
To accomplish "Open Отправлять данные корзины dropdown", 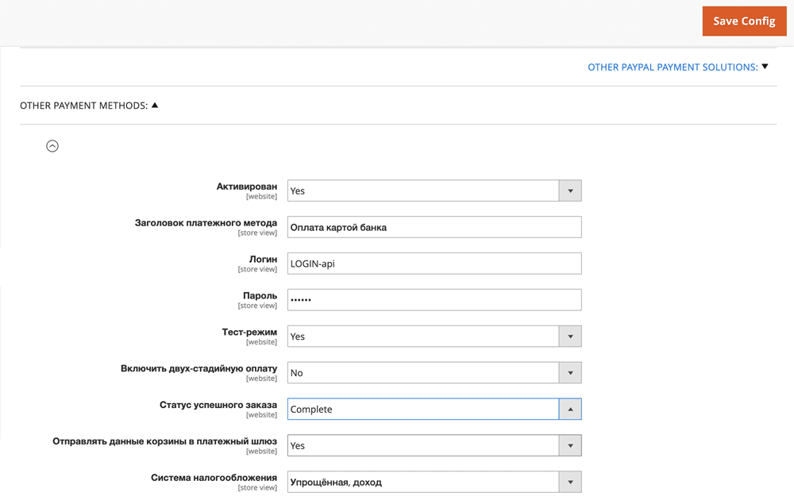I will coord(434,446).
